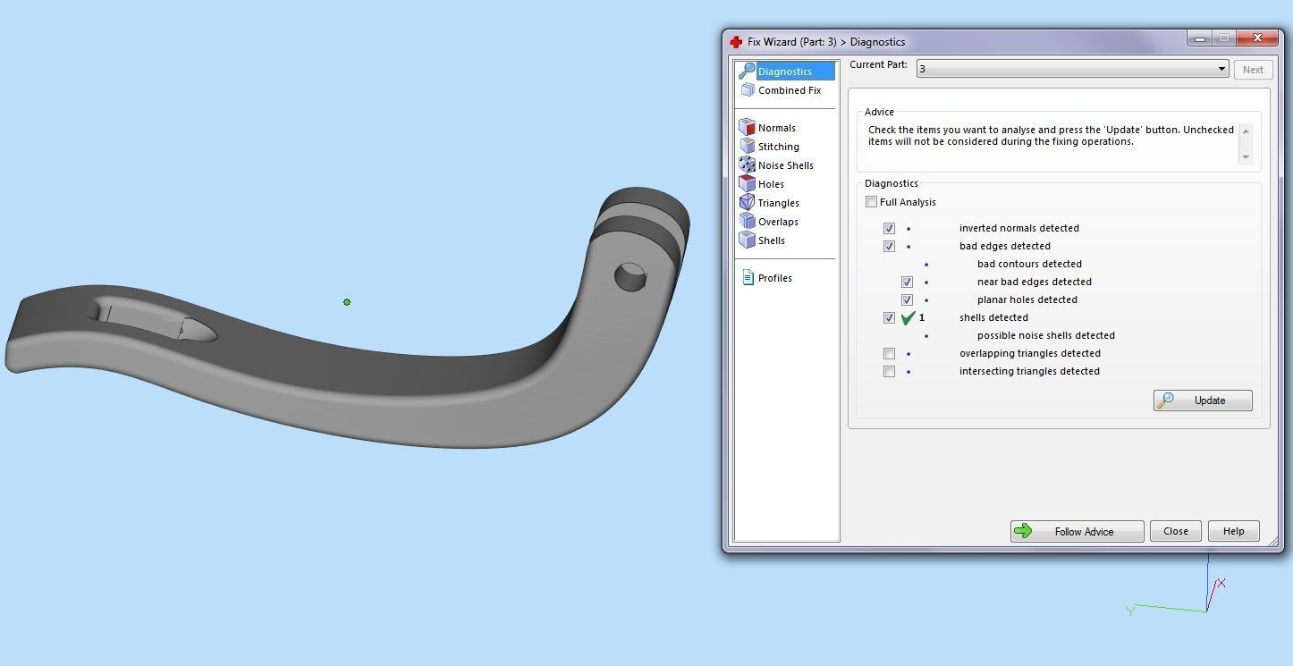This screenshot has height=666, width=1293.
Task: Check intersecting triangles detected
Action: (889, 371)
